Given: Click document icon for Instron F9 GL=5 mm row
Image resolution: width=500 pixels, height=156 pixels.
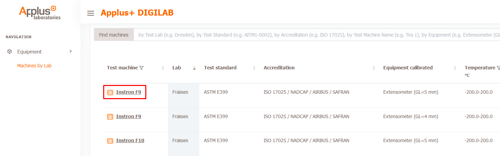Looking at the screenshot, I should pyautogui.click(x=110, y=92).
